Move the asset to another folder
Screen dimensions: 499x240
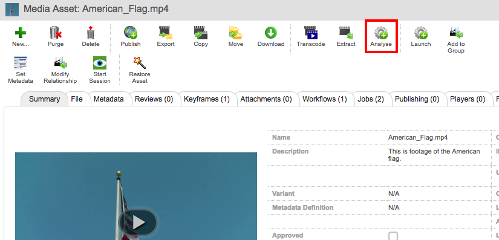point(236,33)
